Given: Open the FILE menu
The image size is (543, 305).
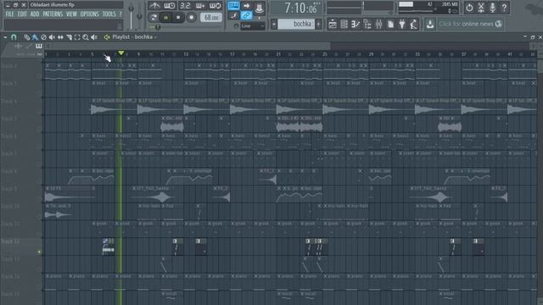Looking at the screenshot, I should click(x=9, y=14).
